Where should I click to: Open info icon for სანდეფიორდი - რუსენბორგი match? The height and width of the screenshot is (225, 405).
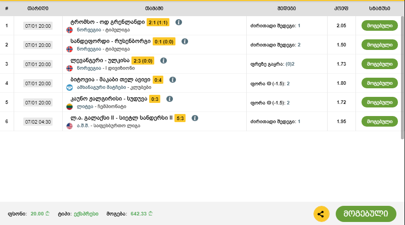point(185,41)
